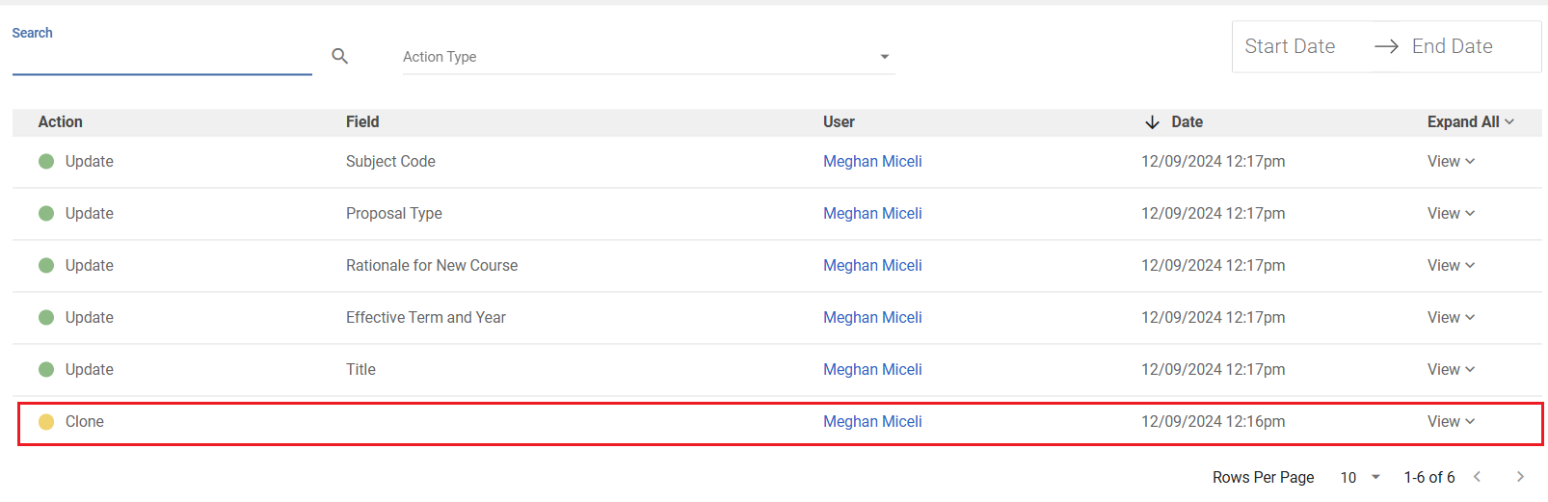Viewport: 1548px width, 502px height.
Task: Click the yellow dot in Clone row
Action: 46,422
